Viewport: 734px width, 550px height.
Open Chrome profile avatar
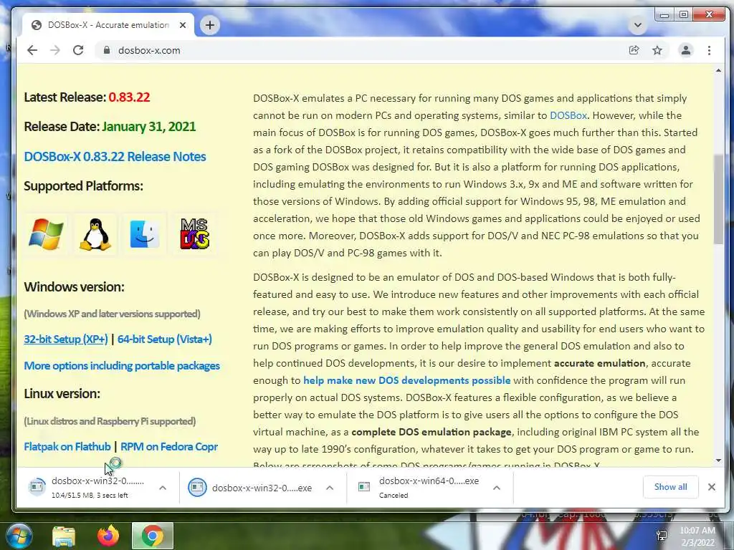686,50
